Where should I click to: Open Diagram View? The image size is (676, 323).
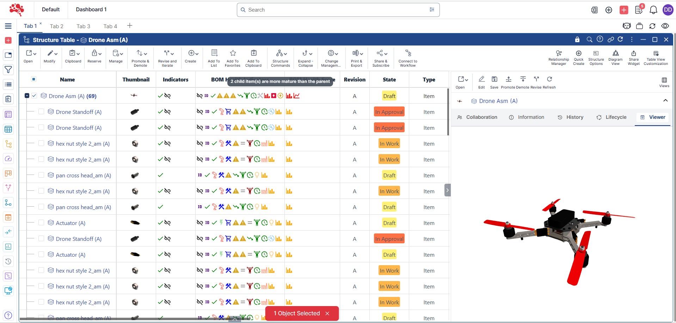click(x=615, y=54)
